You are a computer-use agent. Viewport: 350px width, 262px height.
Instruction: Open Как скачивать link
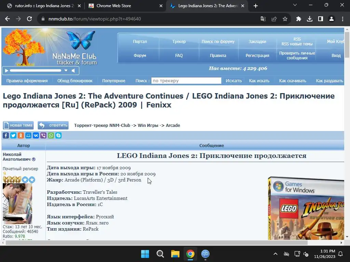pos(293,81)
